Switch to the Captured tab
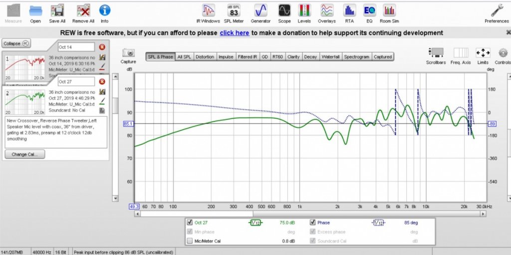The image size is (511, 255). [383, 57]
